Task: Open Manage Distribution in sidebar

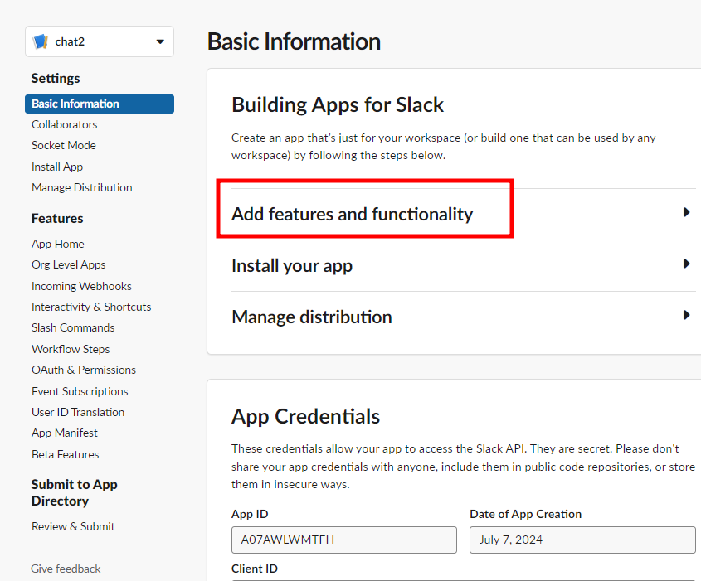Action: (x=82, y=187)
